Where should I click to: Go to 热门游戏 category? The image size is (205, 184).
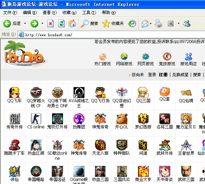[102, 59]
